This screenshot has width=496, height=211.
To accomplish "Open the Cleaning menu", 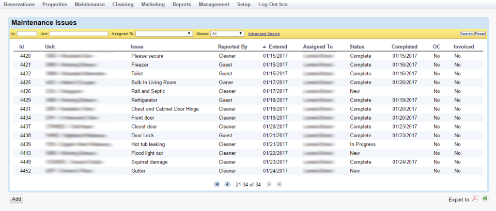I will click(x=123, y=5).
